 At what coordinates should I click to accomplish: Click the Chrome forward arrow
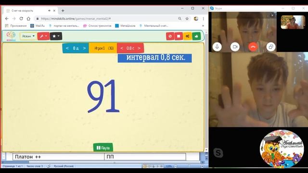click(14, 19)
